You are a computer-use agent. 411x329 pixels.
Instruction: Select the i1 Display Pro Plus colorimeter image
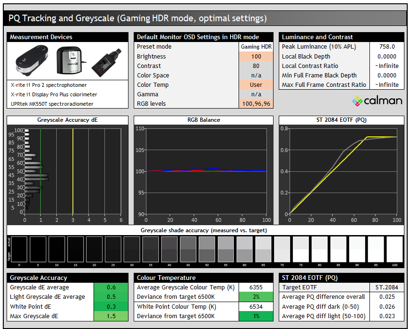[x=70, y=60]
